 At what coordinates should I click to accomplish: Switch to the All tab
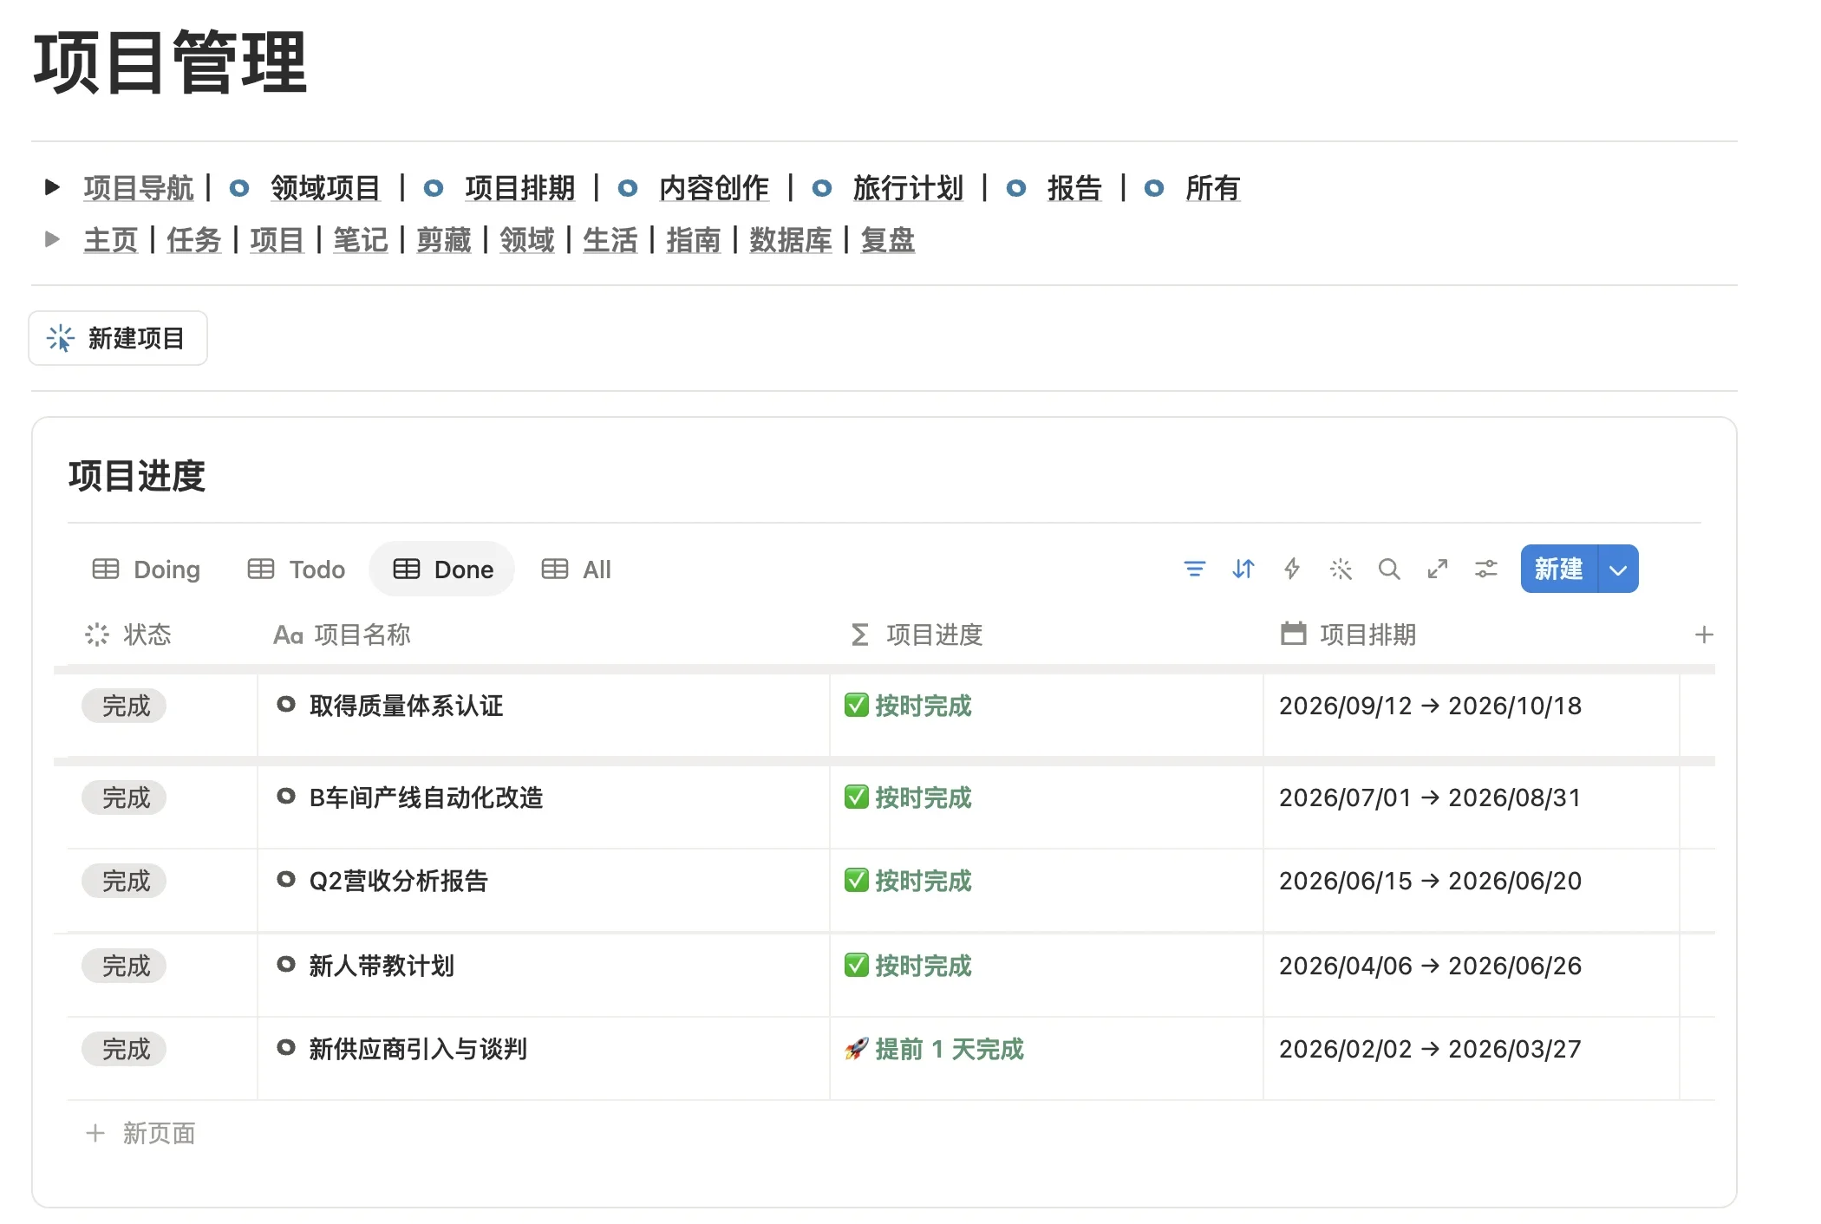pos(576,569)
